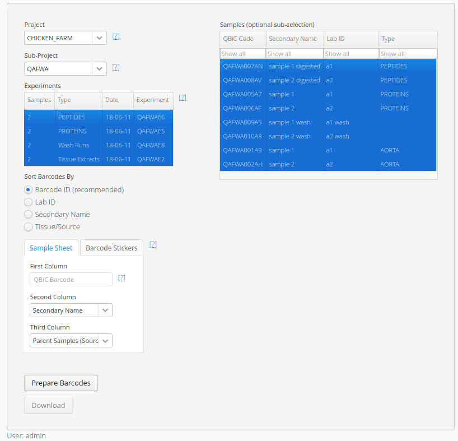Click 'sample 1 digested' secondary name cell
458x441 pixels.
(295, 66)
